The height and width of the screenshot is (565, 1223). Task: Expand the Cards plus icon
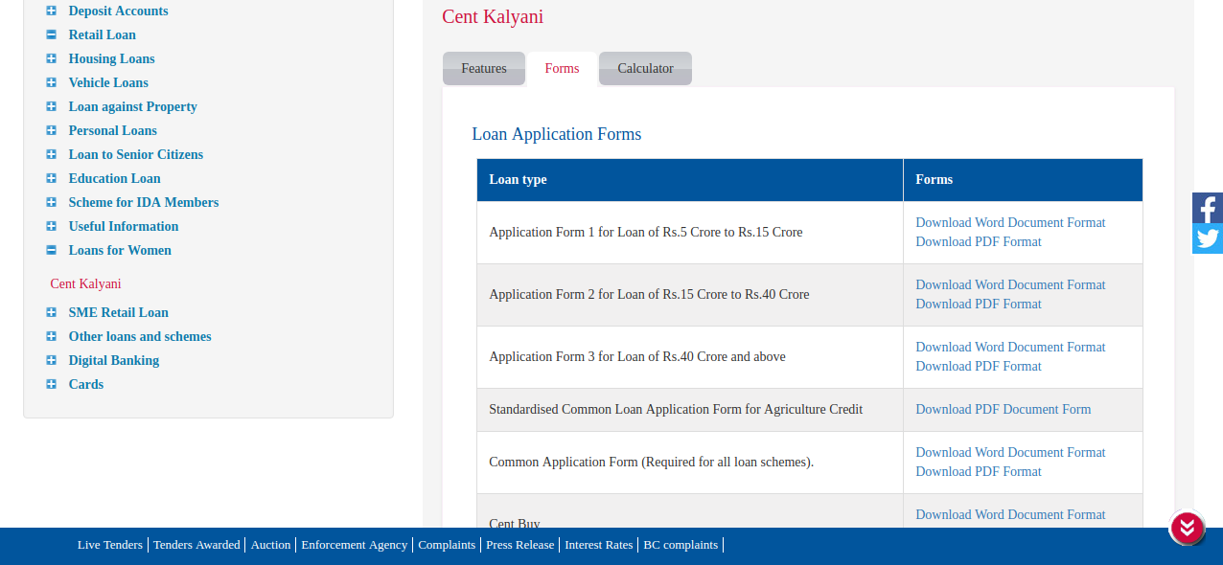point(52,384)
